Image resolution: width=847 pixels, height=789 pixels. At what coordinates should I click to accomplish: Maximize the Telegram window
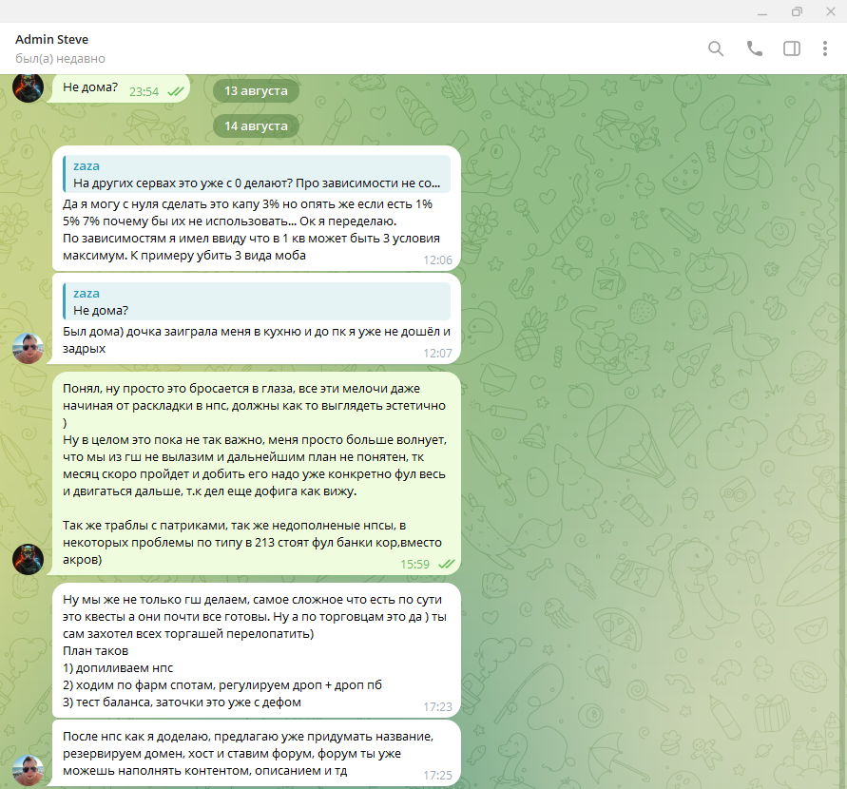(797, 11)
